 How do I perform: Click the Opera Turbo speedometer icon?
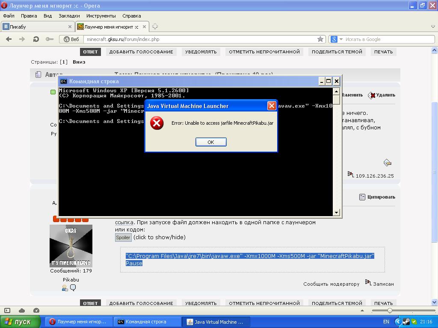point(36,310)
